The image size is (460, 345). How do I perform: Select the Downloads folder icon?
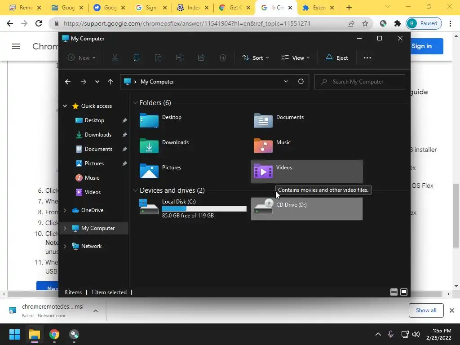pos(149,146)
